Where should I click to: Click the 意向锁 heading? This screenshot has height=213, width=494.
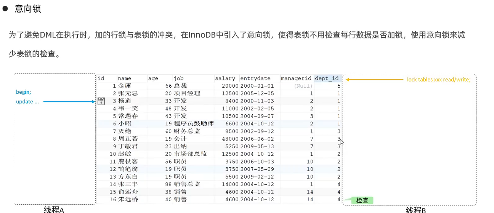(28, 9)
